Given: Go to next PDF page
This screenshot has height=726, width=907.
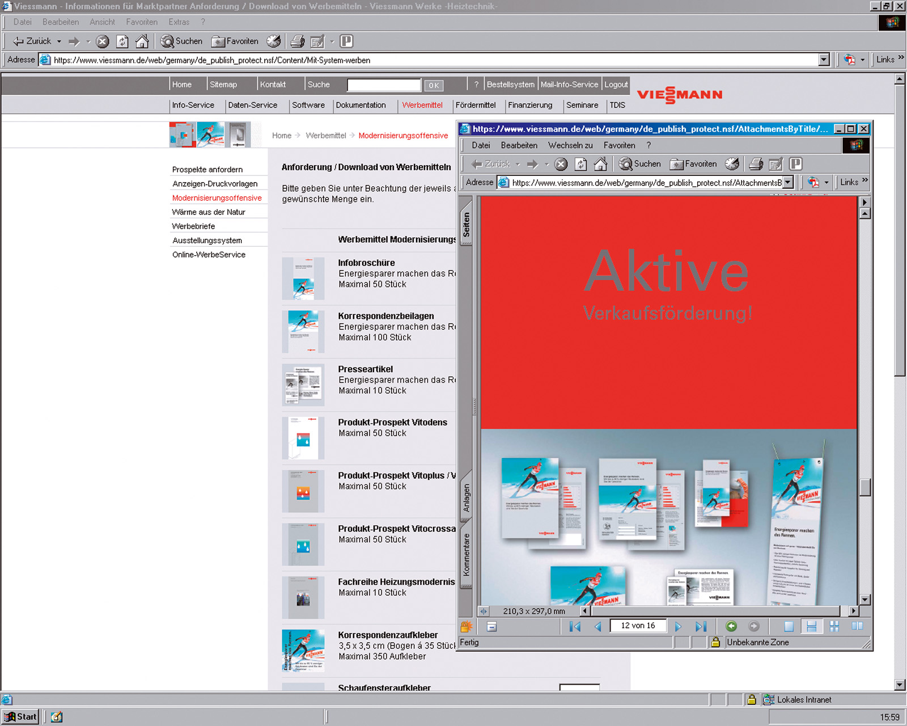Looking at the screenshot, I should tap(678, 626).
